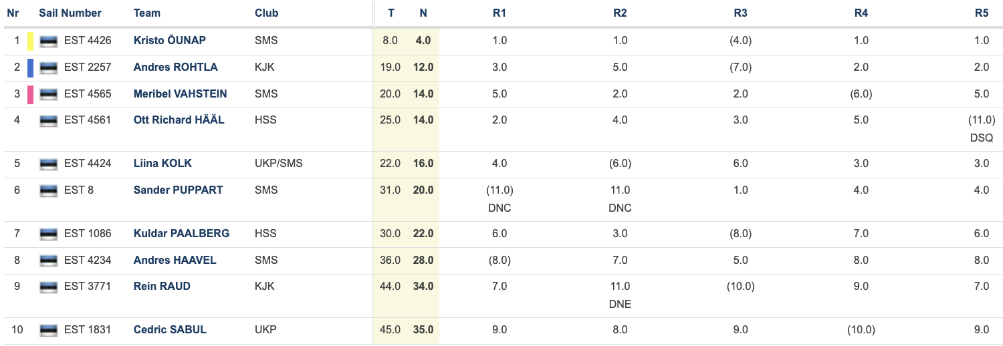Viewport: 1003px width, 346px height.
Task: Click the flag next to EST 8
Action: coord(48,190)
